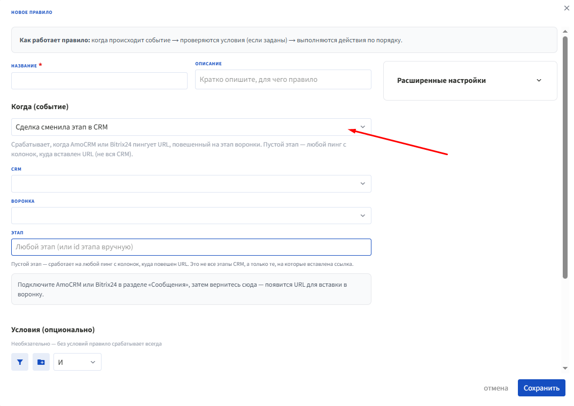Open the CRM dropdown
The height and width of the screenshot is (406, 574).
click(x=191, y=183)
